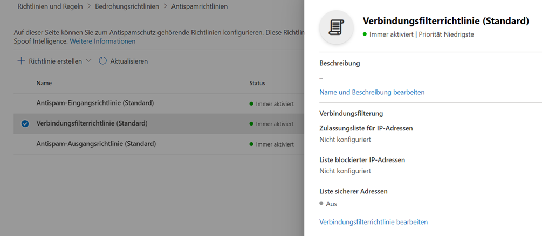Click green status dot in Verbindungsfilterrichtlinie row

251,124
